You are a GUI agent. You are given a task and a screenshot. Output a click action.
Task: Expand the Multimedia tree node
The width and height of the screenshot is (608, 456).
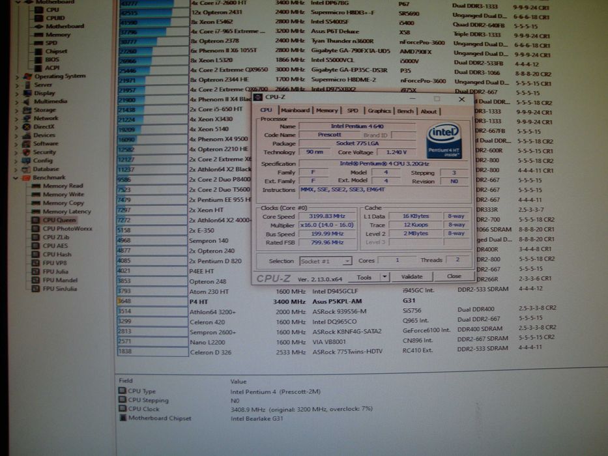click(x=17, y=102)
